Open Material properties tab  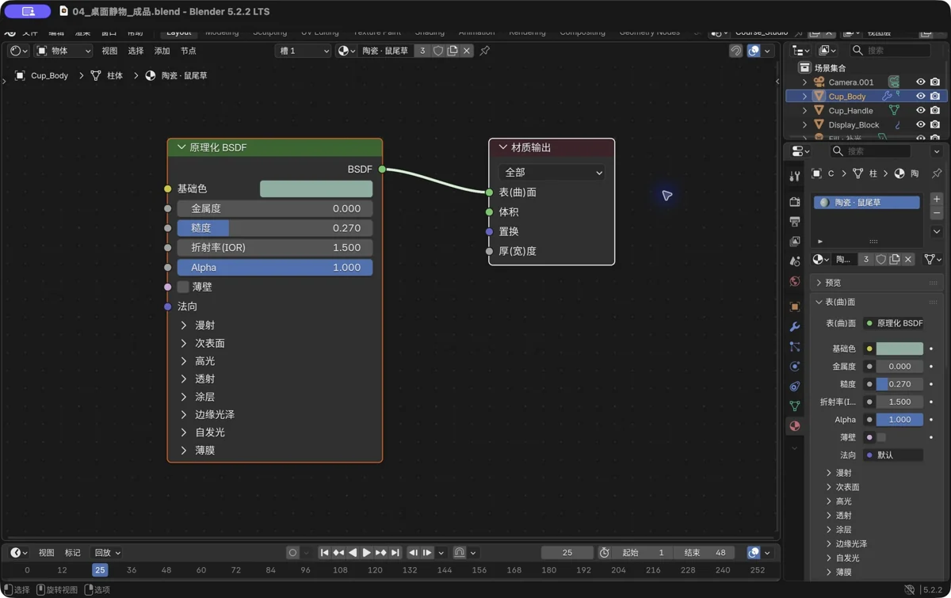(x=795, y=426)
